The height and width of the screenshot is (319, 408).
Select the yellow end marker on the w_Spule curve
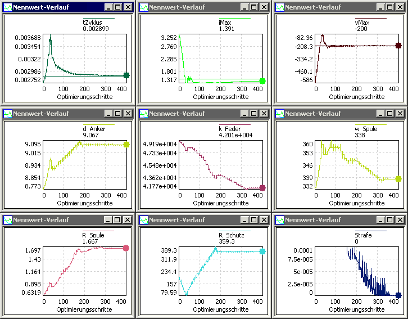pyautogui.click(x=398, y=179)
